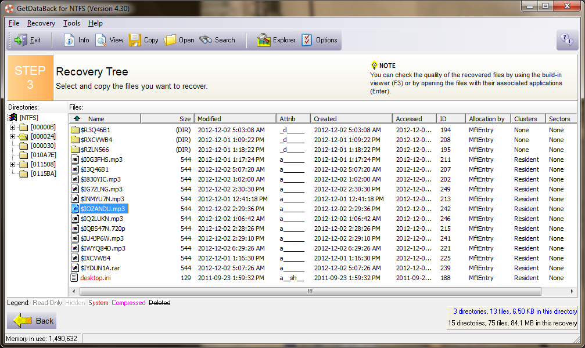Click the Compressed legend label
Image resolution: width=585 pixels, height=348 pixels.
point(128,303)
